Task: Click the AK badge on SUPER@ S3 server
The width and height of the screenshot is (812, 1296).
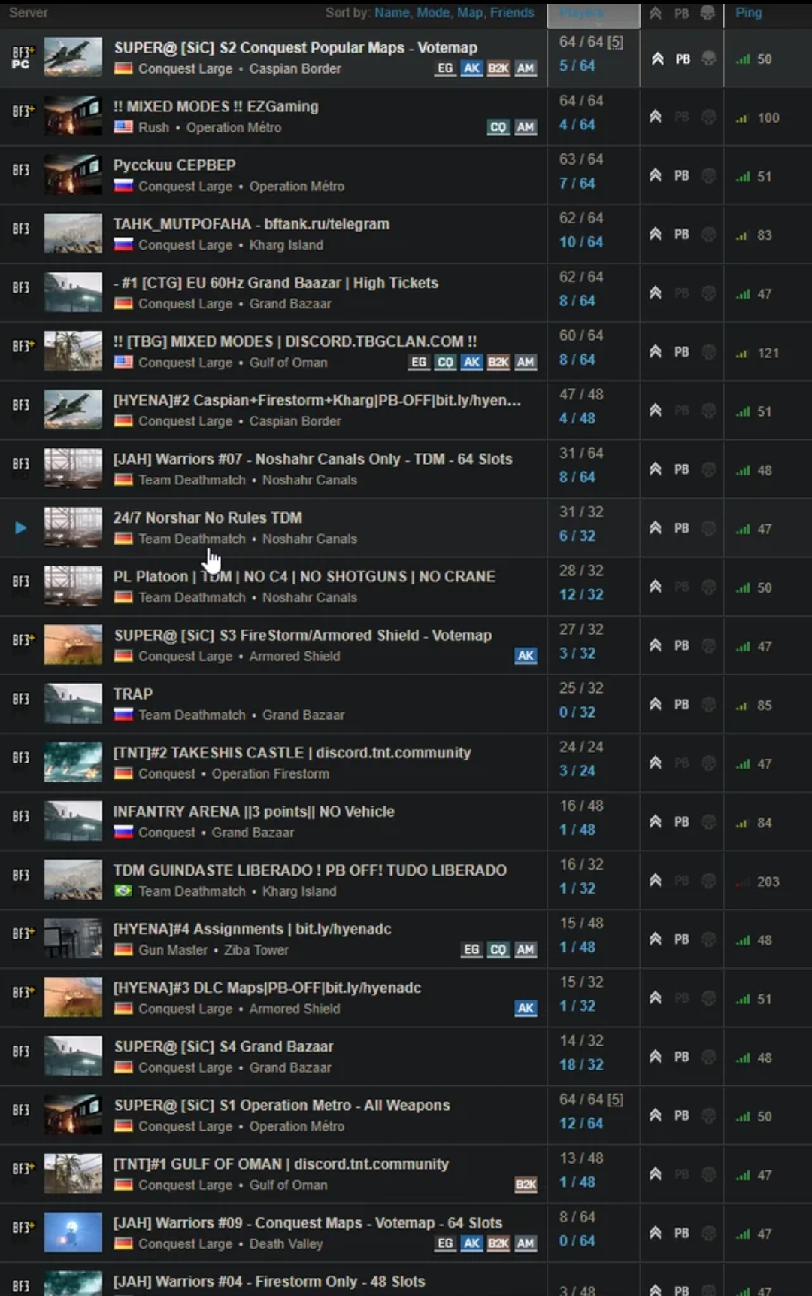Action: (x=526, y=656)
